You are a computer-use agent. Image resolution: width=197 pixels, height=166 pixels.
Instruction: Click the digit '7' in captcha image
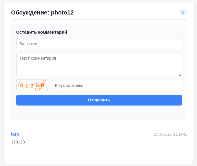(x=32, y=86)
